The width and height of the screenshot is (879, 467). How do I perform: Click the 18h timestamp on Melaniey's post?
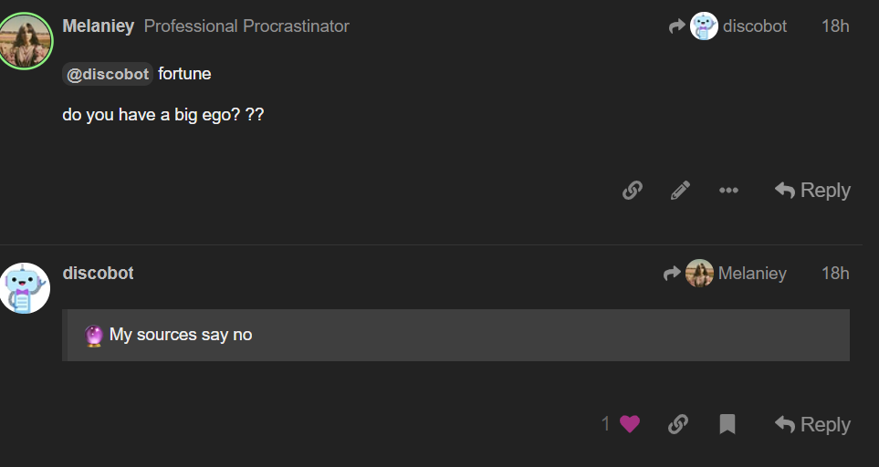pos(835,26)
